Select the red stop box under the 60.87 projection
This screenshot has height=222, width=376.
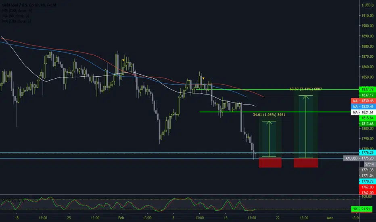pos(306,163)
